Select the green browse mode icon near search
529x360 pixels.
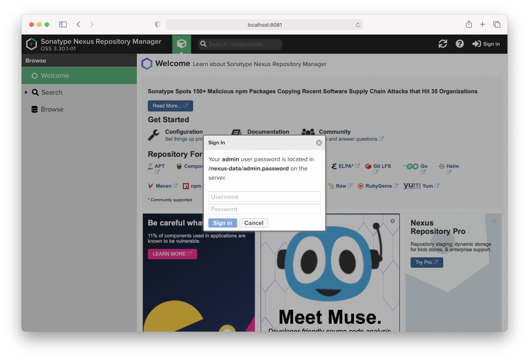181,44
